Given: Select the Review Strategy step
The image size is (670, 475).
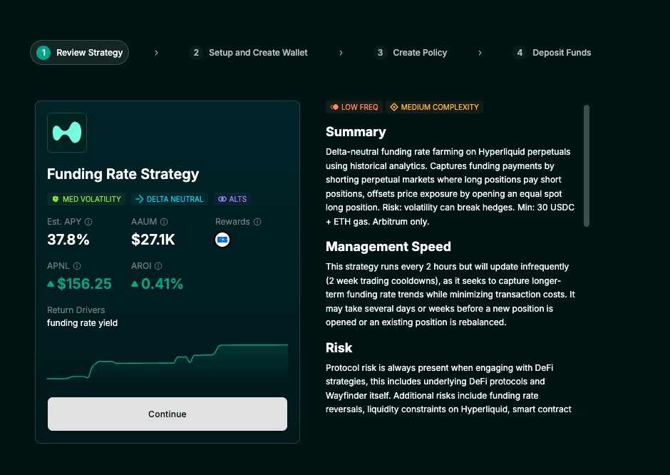Looking at the screenshot, I should (x=80, y=53).
